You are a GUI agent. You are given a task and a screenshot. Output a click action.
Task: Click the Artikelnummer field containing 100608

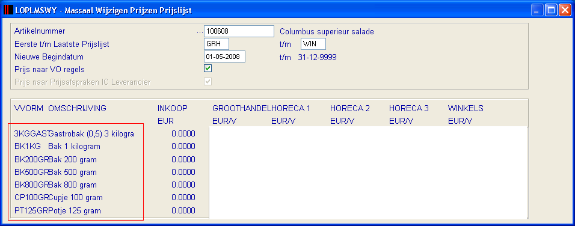[239, 31]
